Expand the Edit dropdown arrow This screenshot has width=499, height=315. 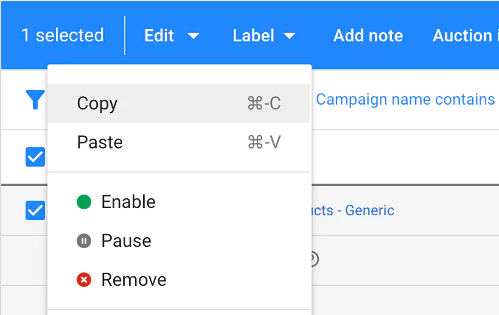click(194, 36)
